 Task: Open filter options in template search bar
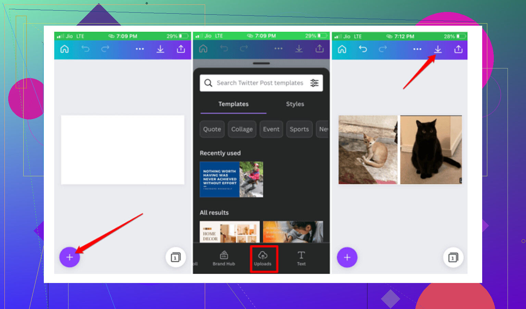[x=314, y=83]
